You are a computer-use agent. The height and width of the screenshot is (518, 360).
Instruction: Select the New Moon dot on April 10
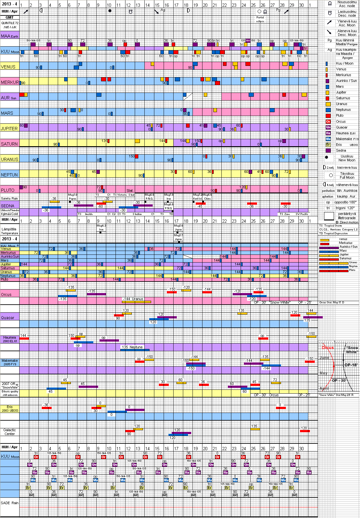click(110, 11)
